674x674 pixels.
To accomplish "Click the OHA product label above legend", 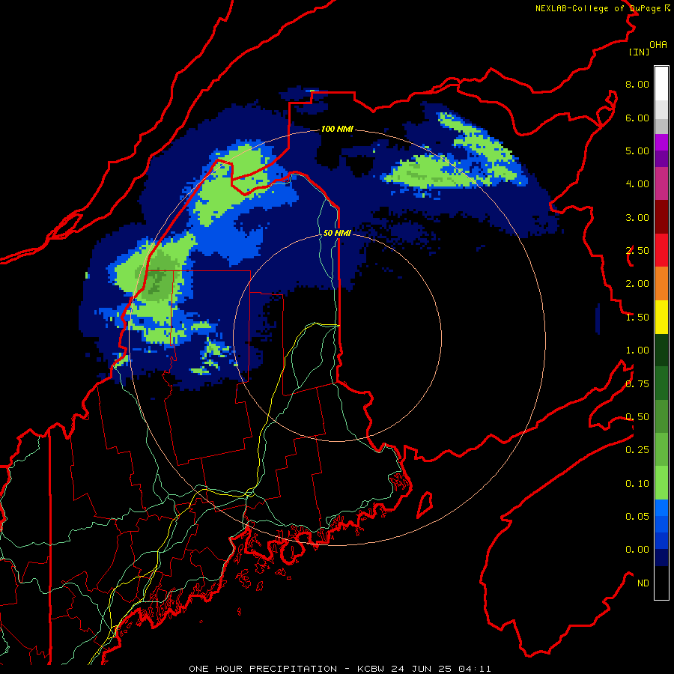I will pos(658,45).
